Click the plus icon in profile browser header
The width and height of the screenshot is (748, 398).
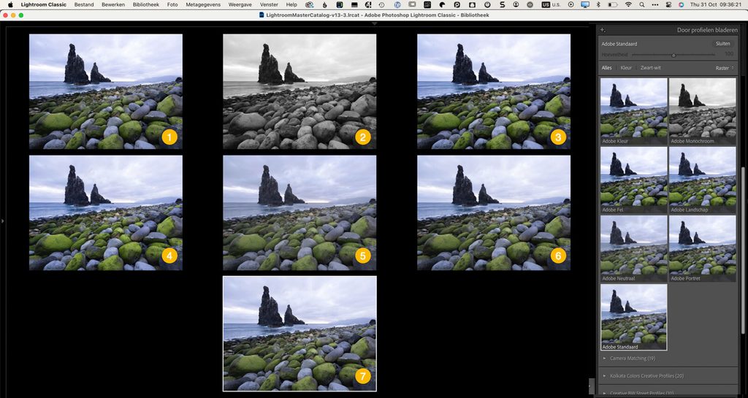(603, 30)
